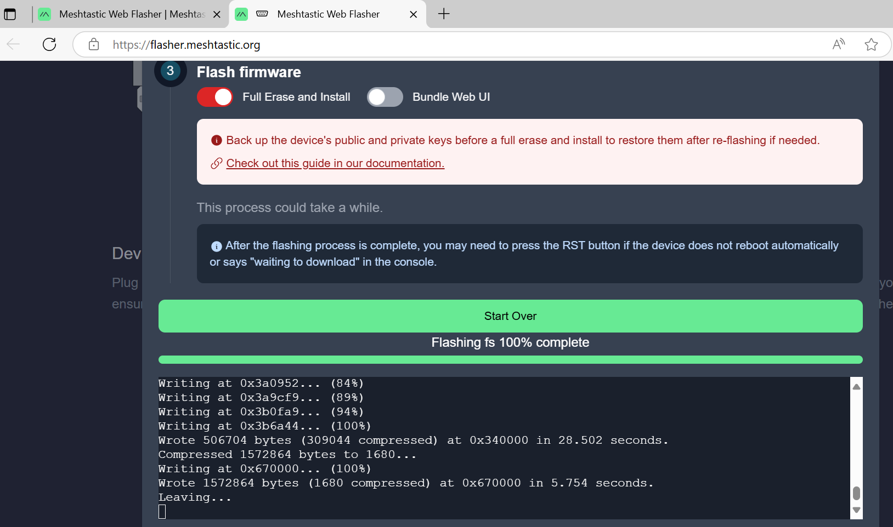Click the 'Flash firmware' heading

[x=248, y=72]
